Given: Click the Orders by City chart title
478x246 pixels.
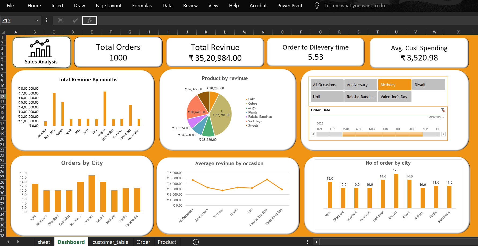Looking at the screenshot, I should click(x=82, y=163).
